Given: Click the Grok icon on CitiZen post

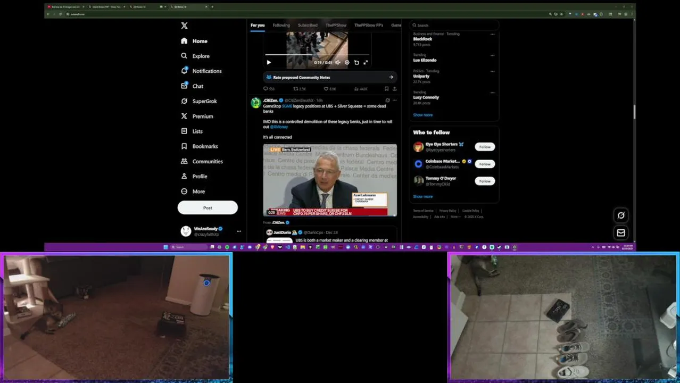Looking at the screenshot, I should pyautogui.click(x=387, y=100).
